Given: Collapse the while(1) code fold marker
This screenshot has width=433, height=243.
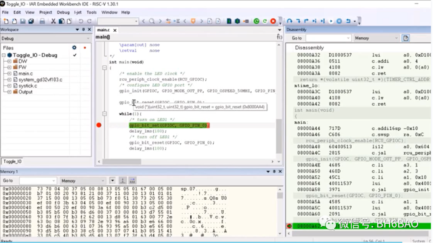Looking at the screenshot, I should tap(104, 114).
